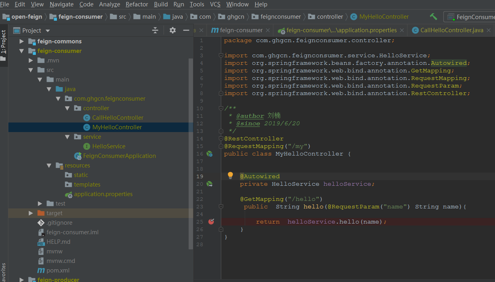Image resolution: width=495 pixels, height=282 pixels.
Task: Click the open-feign project icon in breadcrumb
Action: (x=6, y=17)
